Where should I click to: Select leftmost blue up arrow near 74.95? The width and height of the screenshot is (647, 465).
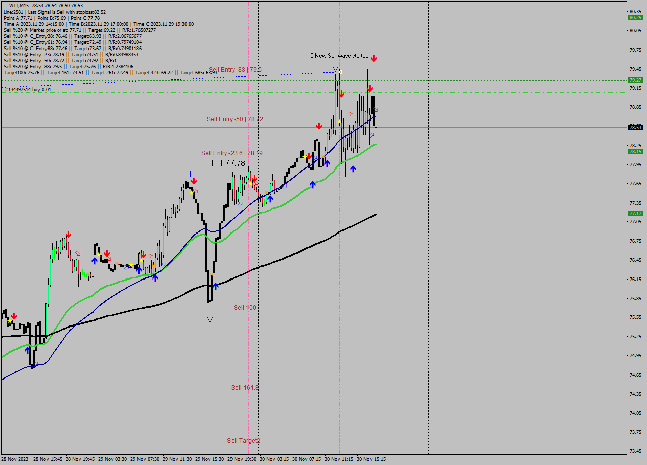28,350
